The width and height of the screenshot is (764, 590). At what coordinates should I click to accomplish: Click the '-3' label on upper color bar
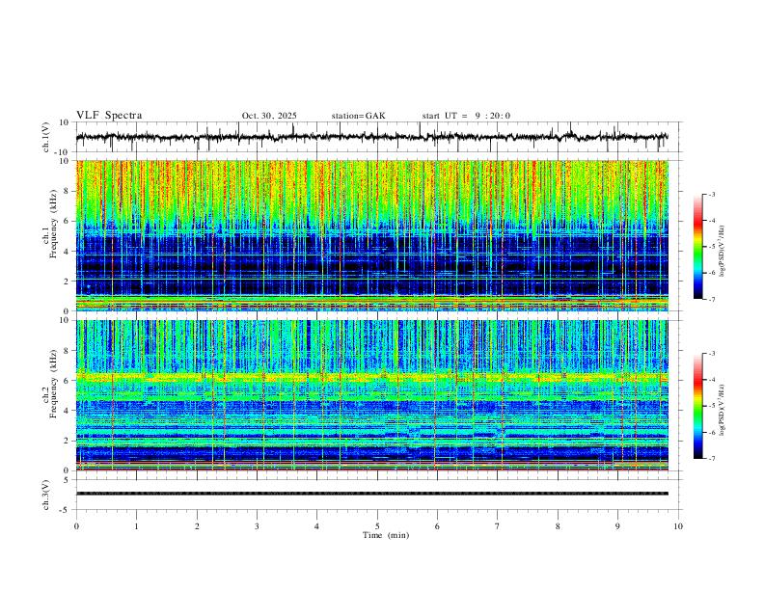711,194
